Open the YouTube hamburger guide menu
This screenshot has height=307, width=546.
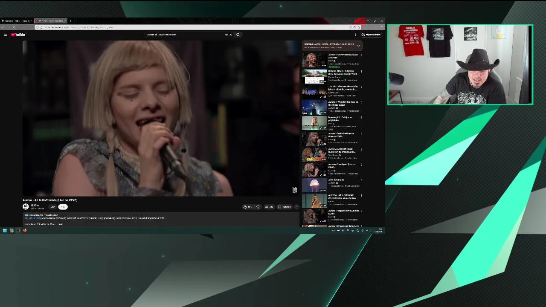[5, 35]
